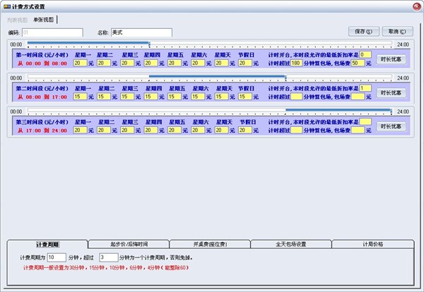Click third period 计时超过 minutes field
This screenshot has width=424, height=292.
tap(296, 130)
